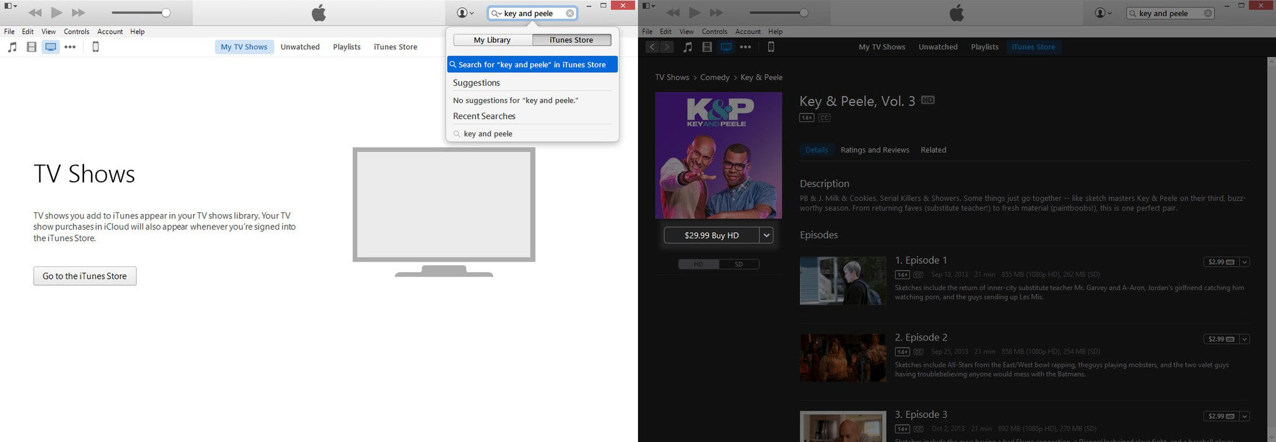Viewport: 1276px width, 442px height.
Task: Open the three dots menu in dark window
Action: [x=746, y=47]
